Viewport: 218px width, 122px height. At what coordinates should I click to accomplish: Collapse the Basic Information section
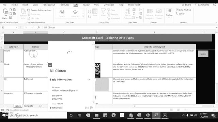click(89, 79)
